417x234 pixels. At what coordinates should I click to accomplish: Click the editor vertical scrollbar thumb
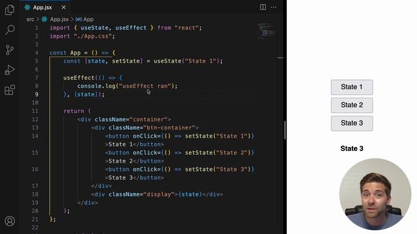coord(285,130)
